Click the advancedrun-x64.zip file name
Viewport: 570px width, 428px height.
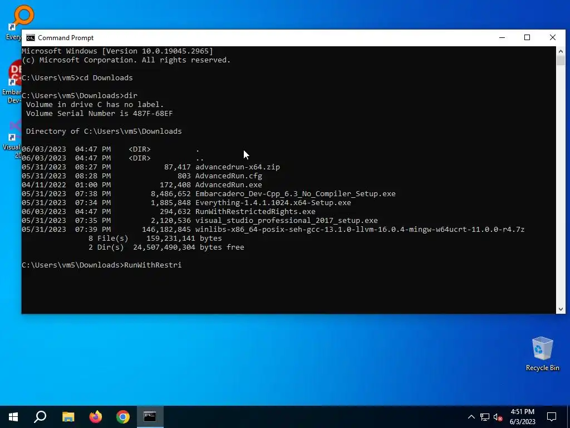237,167
